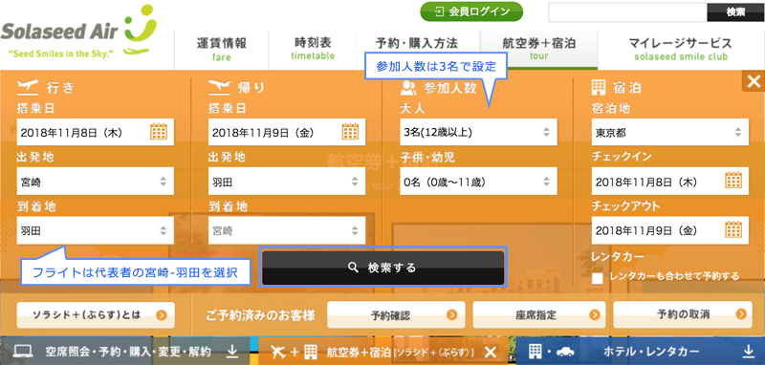The image size is (765, 365).
Task: Open the check-out date calendar icon
Action: click(x=733, y=229)
